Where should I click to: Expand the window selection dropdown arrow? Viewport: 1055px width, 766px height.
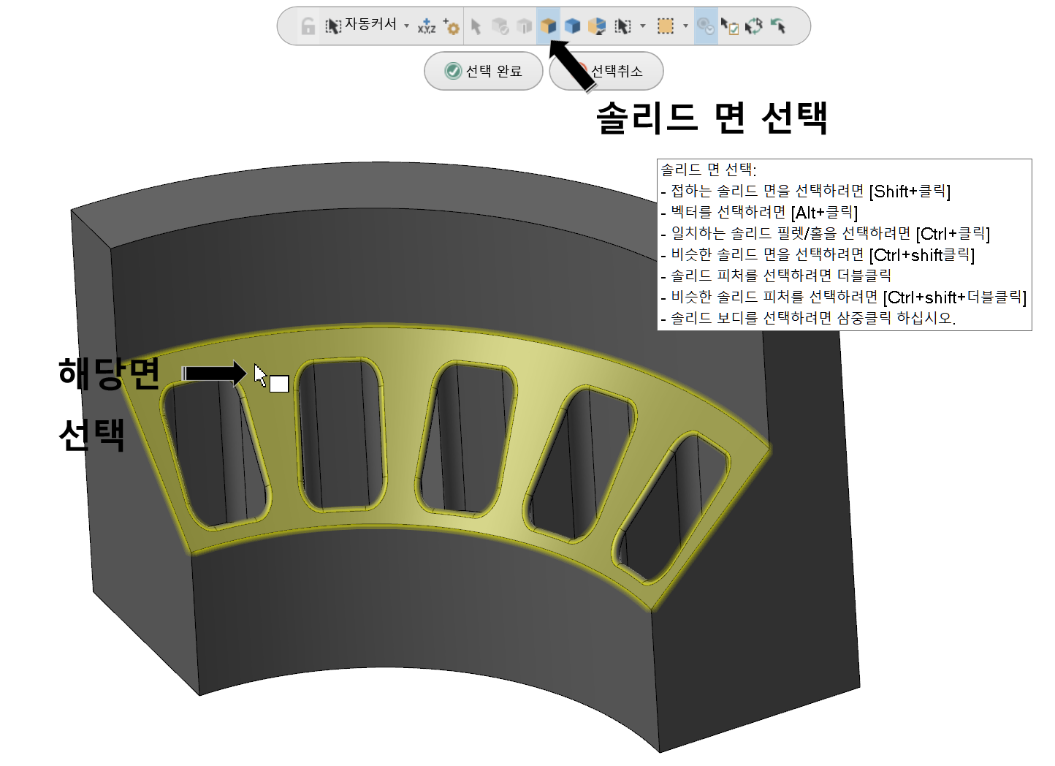pos(685,26)
